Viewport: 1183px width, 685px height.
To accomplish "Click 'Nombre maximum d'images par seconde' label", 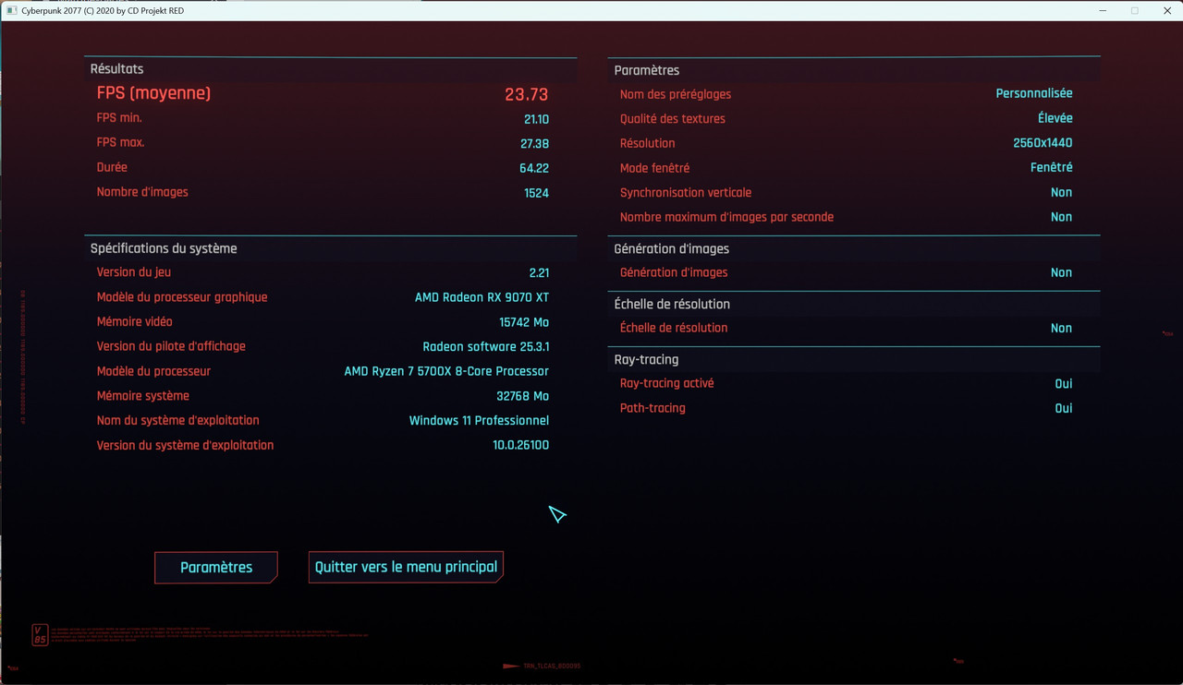I will click(x=726, y=217).
